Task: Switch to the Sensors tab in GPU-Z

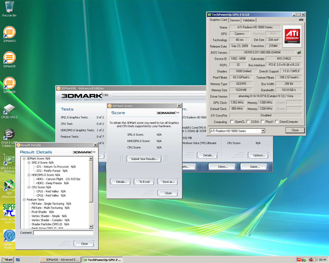Action: (x=235, y=20)
